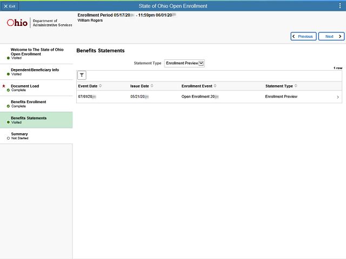
Task: Go to the Previous step
Action: coord(303,36)
